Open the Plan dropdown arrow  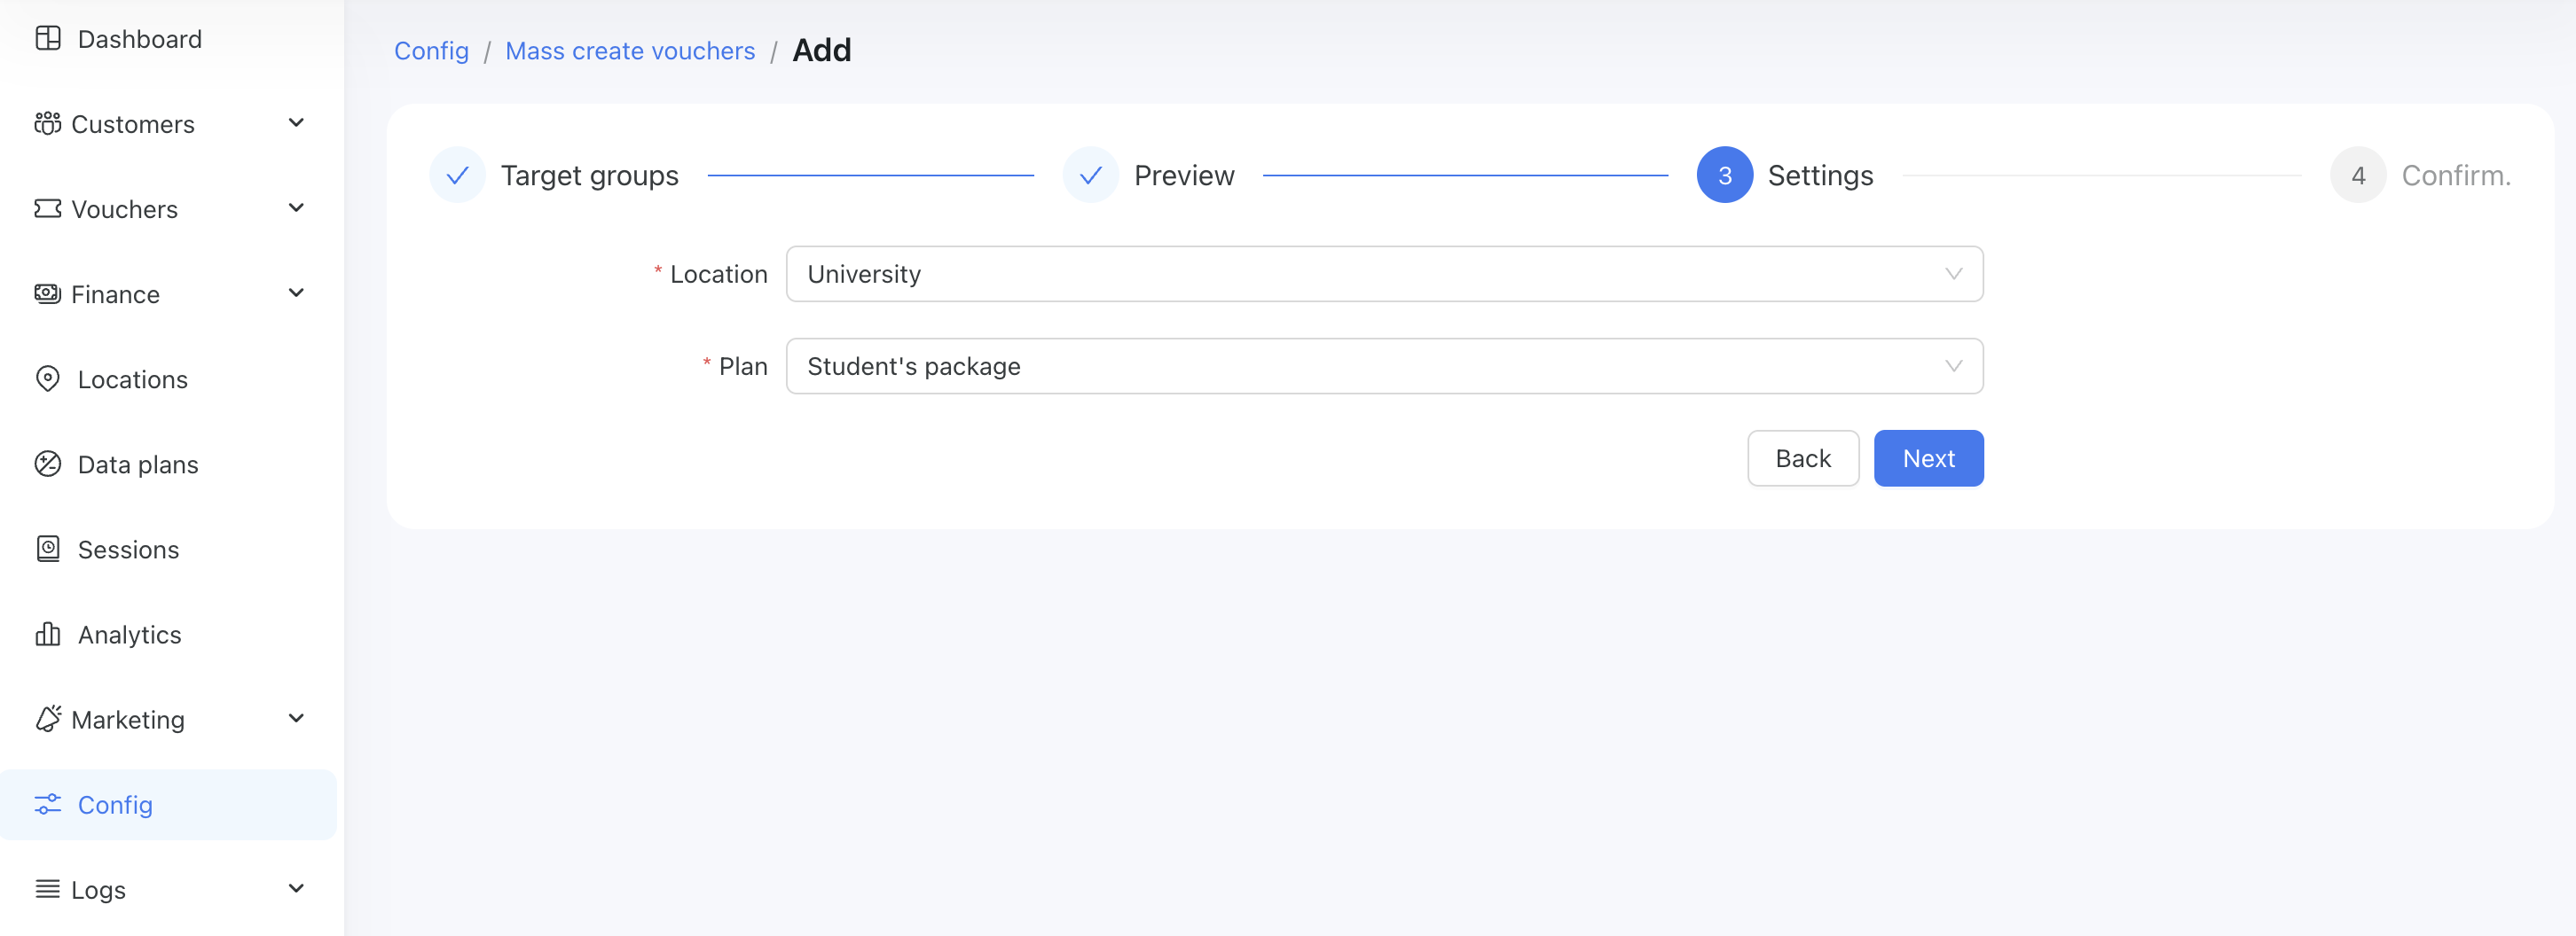click(1953, 367)
